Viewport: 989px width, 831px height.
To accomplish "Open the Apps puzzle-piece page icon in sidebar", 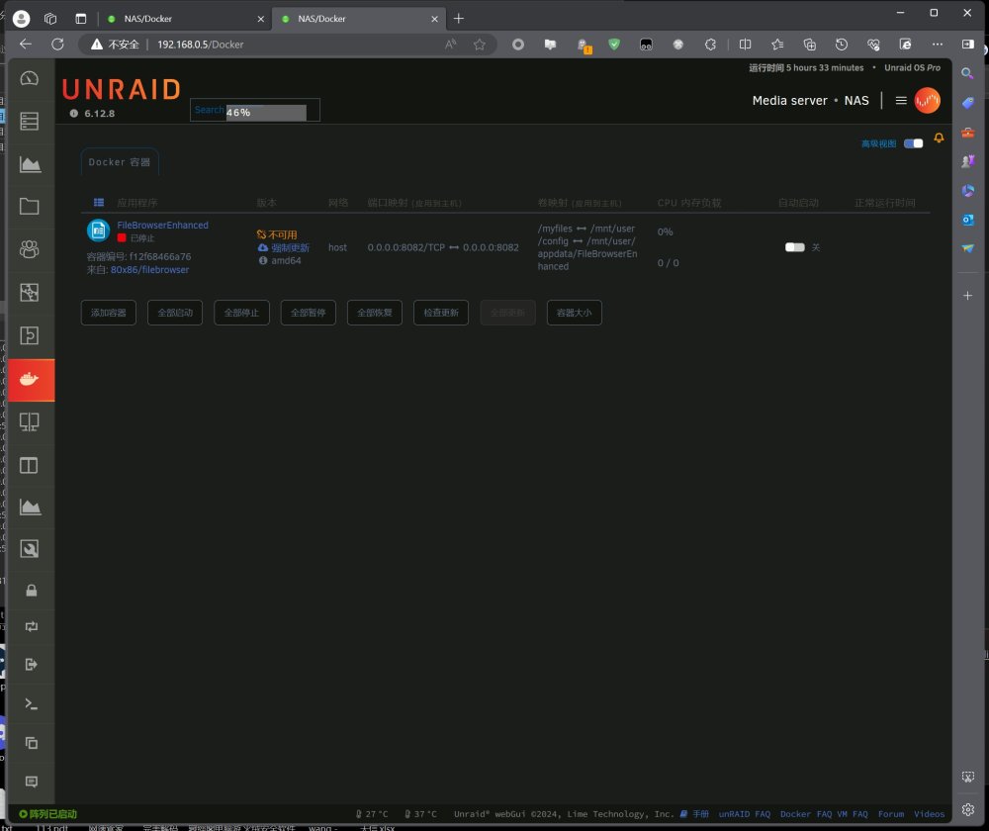I will coord(30,335).
